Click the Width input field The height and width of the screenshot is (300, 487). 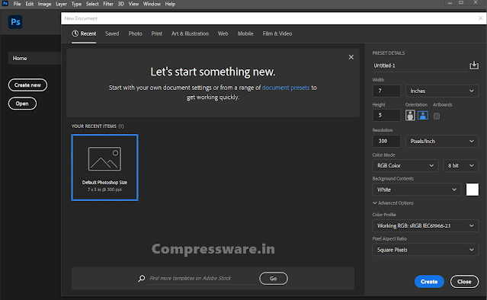pyautogui.click(x=386, y=91)
